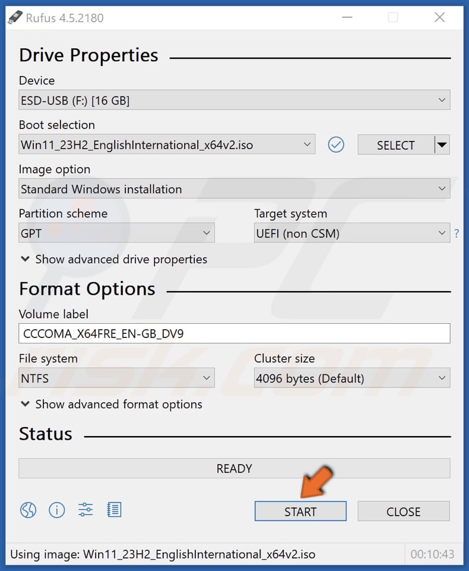
Task: Open the File system dropdown
Action: click(x=207, y=378)
